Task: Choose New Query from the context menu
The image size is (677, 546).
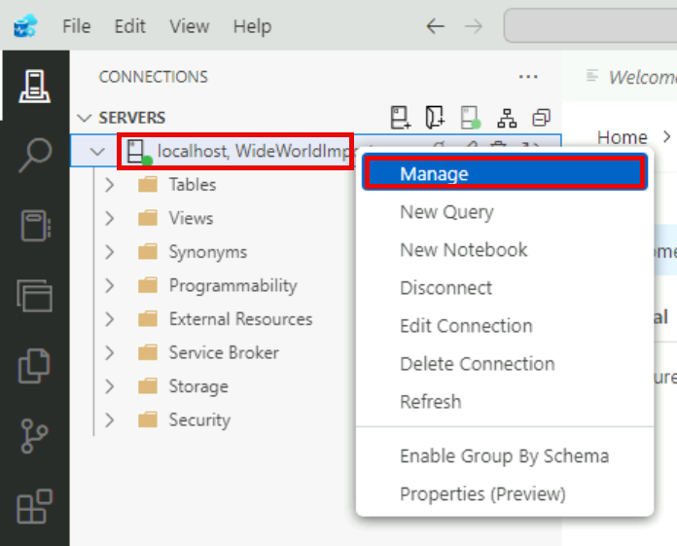Action: pyautogui.click(x=446, y=212)
